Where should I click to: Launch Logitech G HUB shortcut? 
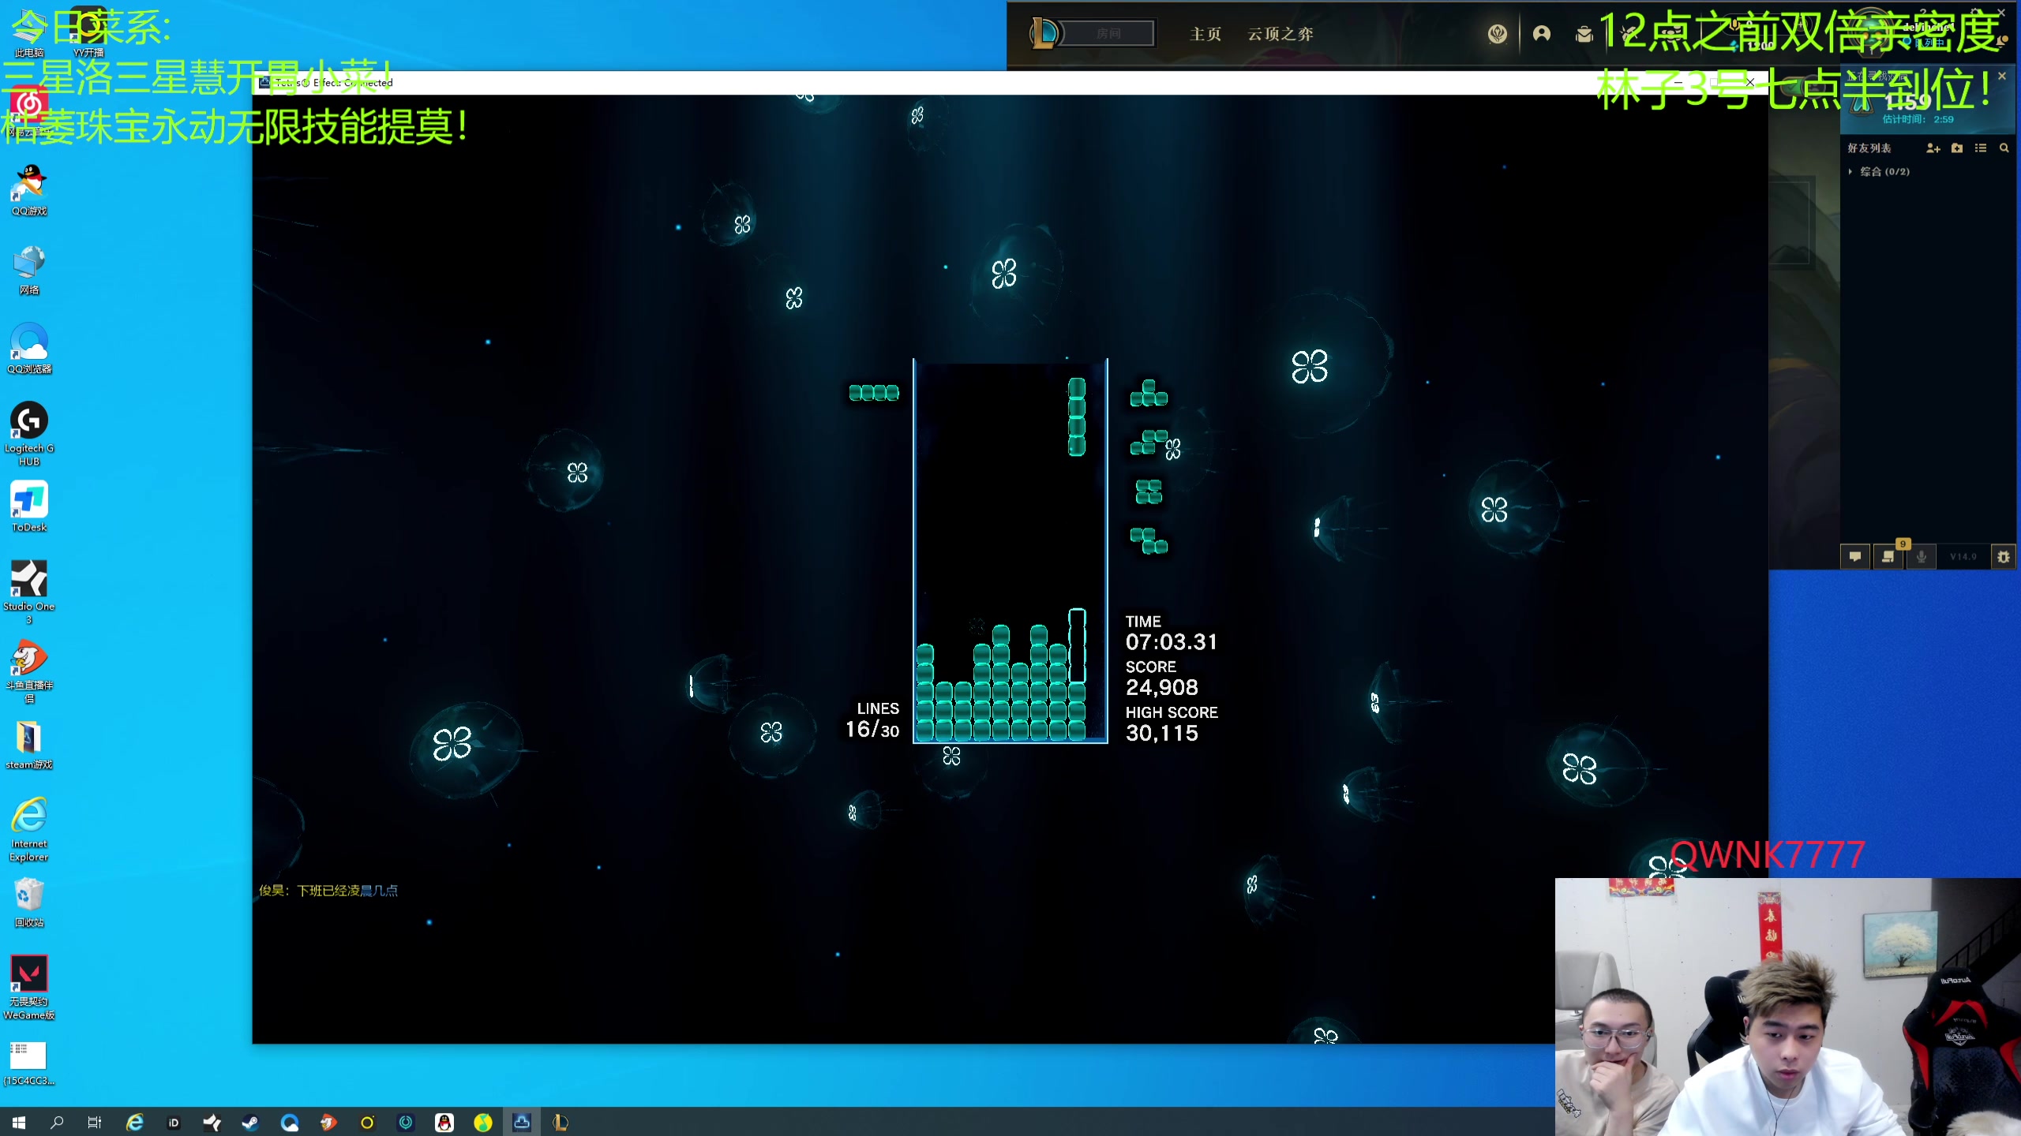click(29, 434)
